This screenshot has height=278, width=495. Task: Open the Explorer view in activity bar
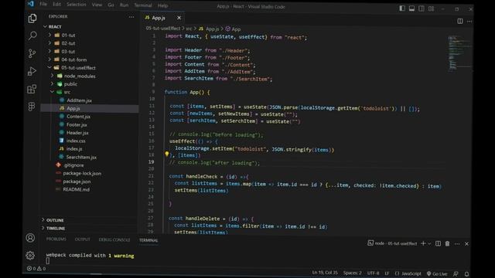[x=32, y=19]
